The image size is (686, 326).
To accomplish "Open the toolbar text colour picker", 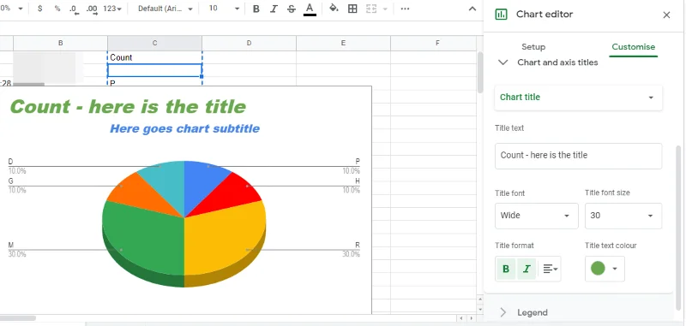I will pyautogui.click(x=310, y=9).
